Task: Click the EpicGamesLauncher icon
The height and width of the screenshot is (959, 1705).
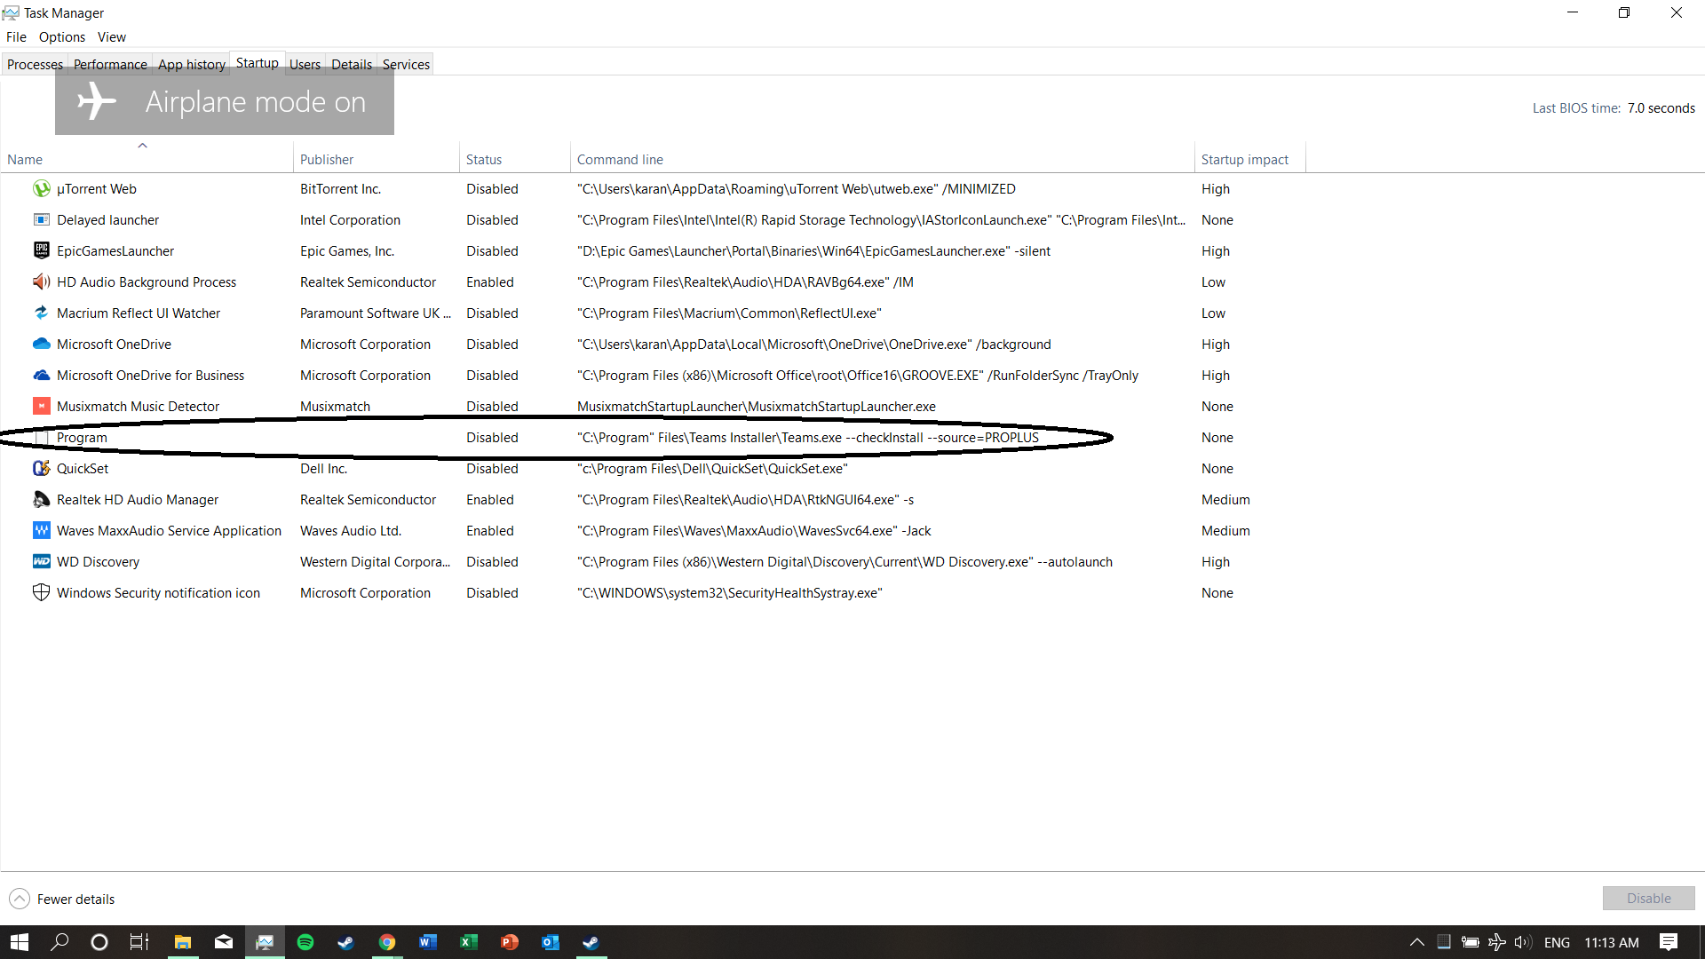Action: tap(41, 250)
